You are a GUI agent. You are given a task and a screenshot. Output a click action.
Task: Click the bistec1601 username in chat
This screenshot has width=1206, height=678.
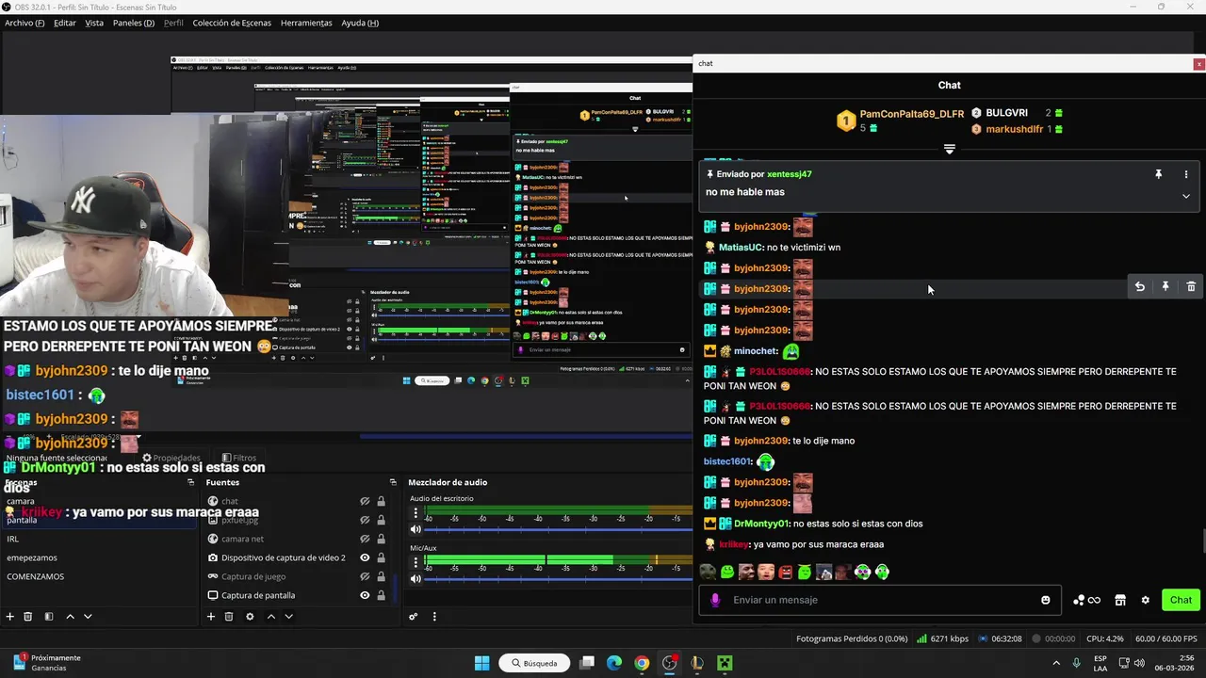(x=726, y=461)
